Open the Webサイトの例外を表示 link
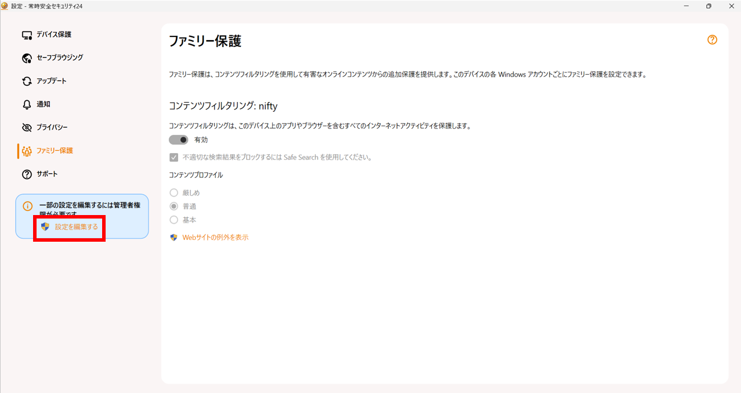Viewport: 741px width, 393px height. [215, 237]
